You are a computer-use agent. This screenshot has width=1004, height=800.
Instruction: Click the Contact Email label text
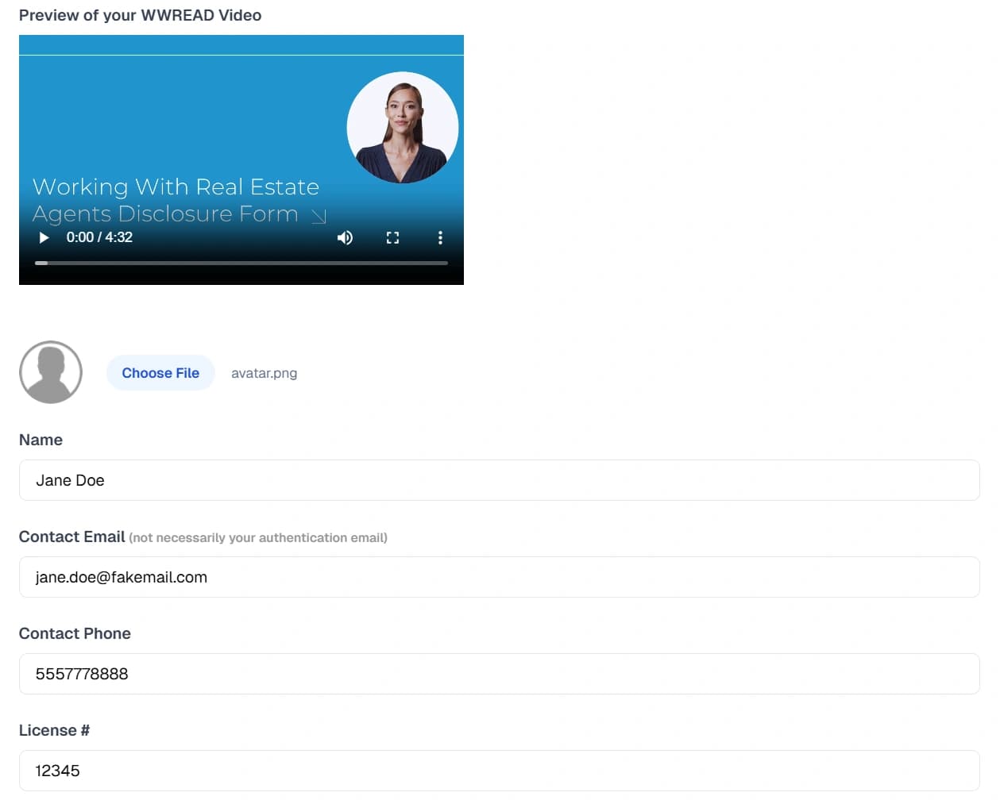72,537
